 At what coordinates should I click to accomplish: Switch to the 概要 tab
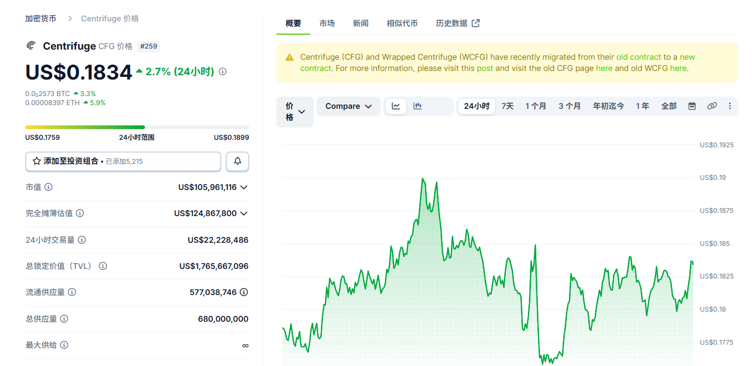tap(293, 23)
